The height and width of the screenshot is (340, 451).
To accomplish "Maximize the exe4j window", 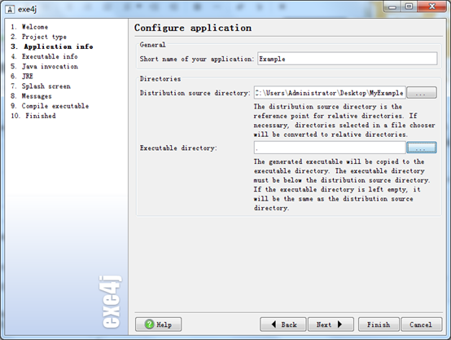I will [x=409, y=7].
